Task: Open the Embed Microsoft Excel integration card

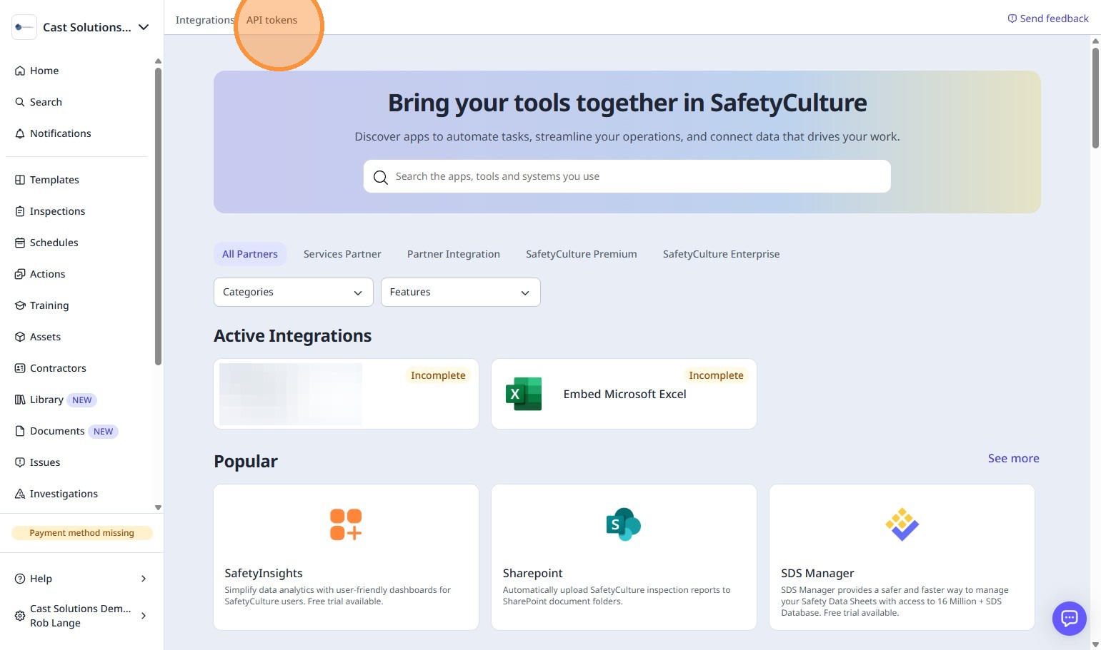Action: click(624, 394)
